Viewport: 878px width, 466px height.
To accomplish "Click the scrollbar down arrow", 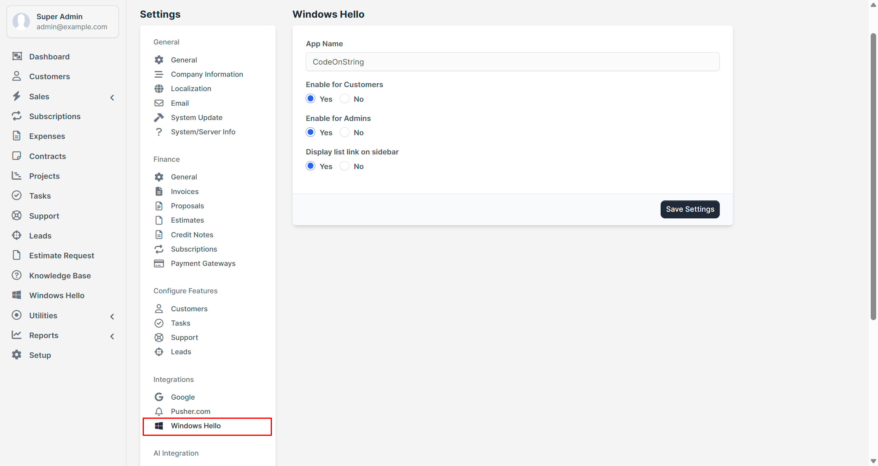I will [x=873, y=461].
